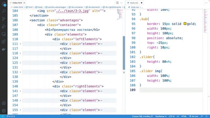Open the Extensions view
The height and width of the screenshot is (118, 210).
4,42
